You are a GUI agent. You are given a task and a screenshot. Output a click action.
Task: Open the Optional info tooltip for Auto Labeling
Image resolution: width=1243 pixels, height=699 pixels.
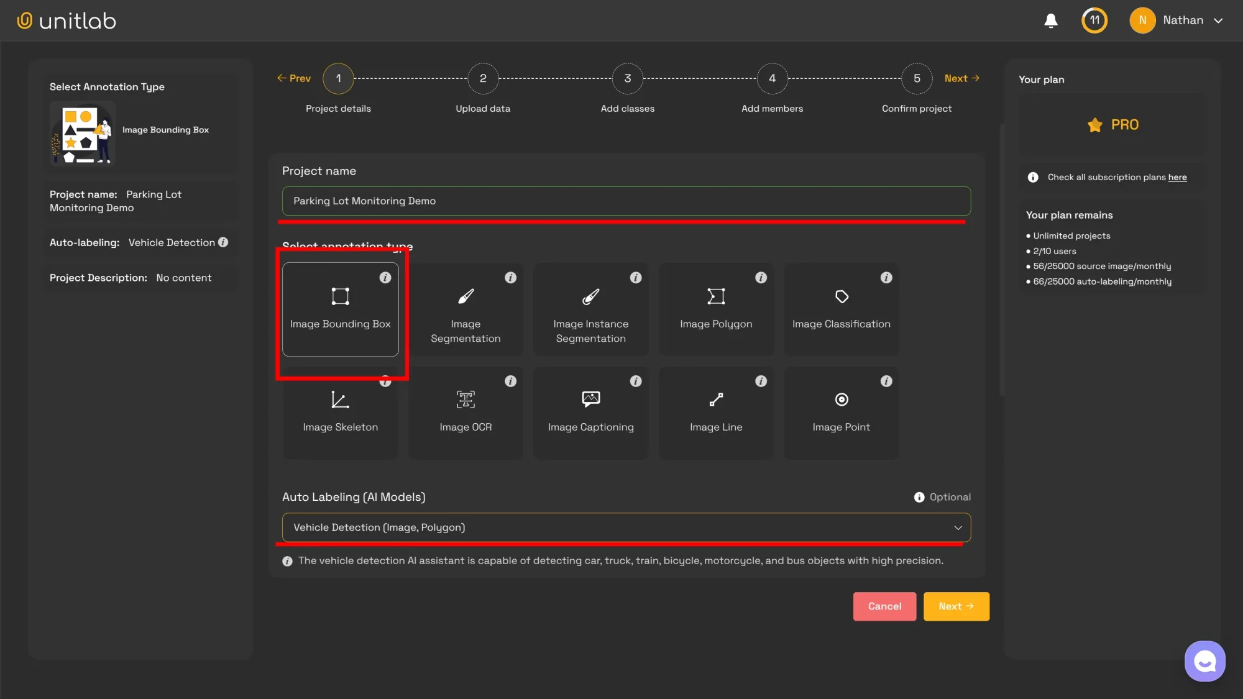point(919,496)
